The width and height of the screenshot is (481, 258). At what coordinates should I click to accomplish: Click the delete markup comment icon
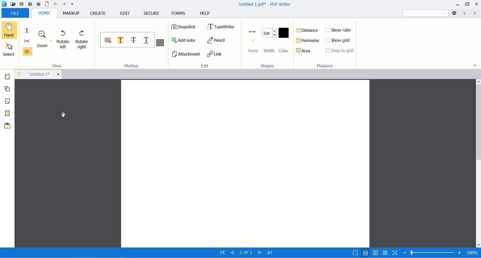(x=108, y=40)
